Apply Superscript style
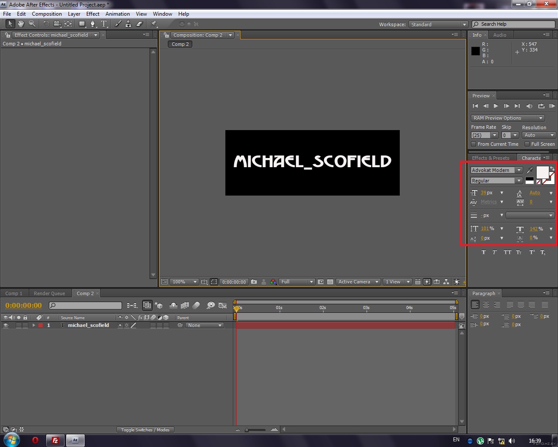The image size is (558, 447). pyautogui.click(x=532, y=252)
